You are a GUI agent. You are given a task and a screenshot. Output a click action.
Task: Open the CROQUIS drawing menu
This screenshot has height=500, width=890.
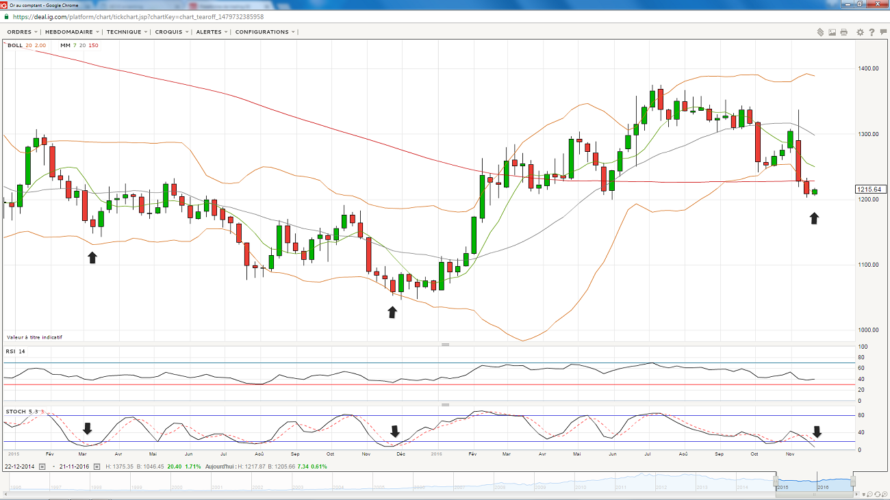pos(172,32)
